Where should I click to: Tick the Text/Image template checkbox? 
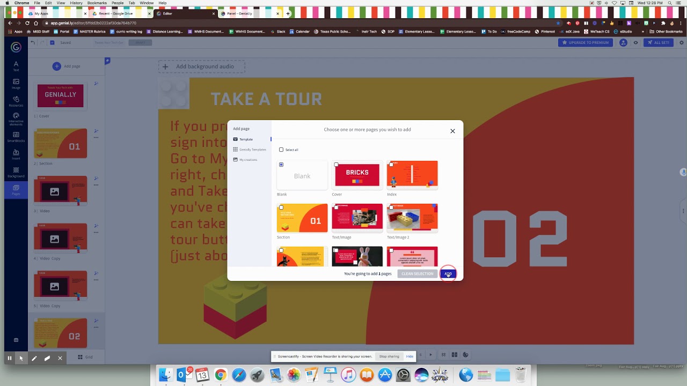(336, 207)
